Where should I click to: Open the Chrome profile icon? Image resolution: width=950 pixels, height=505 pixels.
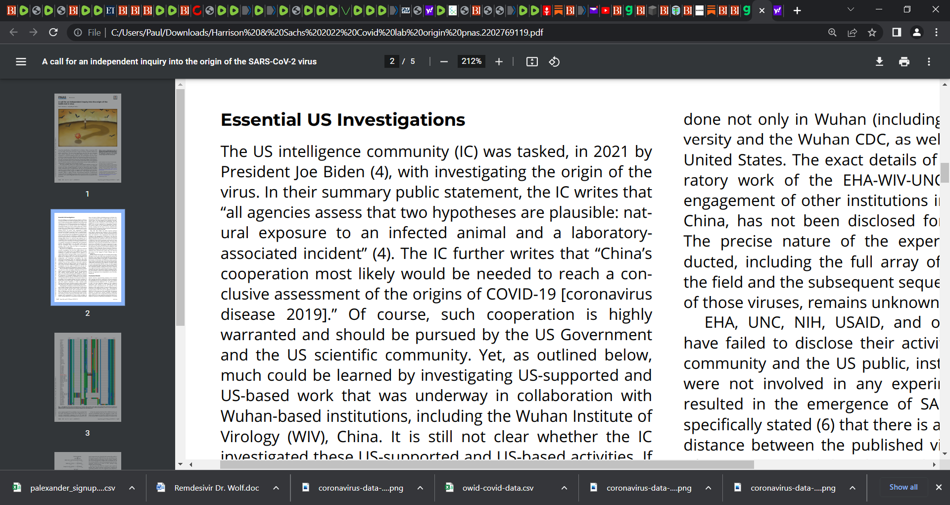[x=916, y=32]
